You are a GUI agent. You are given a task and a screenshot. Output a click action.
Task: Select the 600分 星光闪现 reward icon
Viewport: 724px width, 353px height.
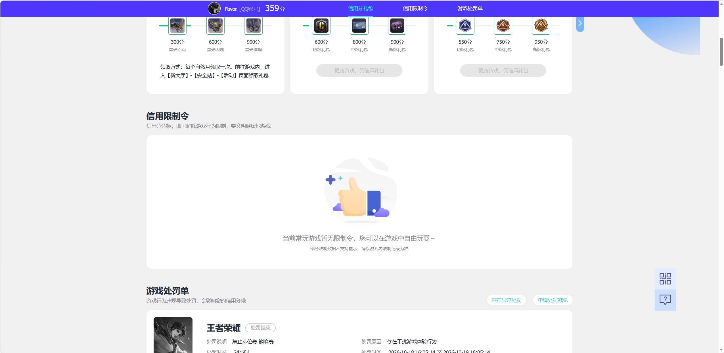(x=215, y=26)
